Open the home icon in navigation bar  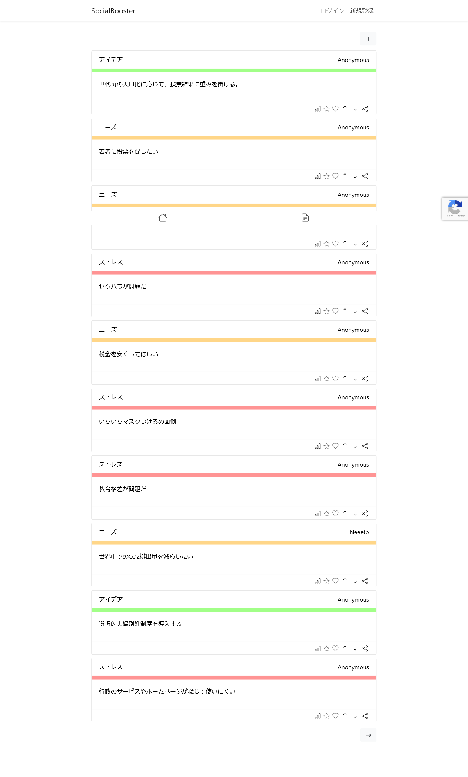163,218
